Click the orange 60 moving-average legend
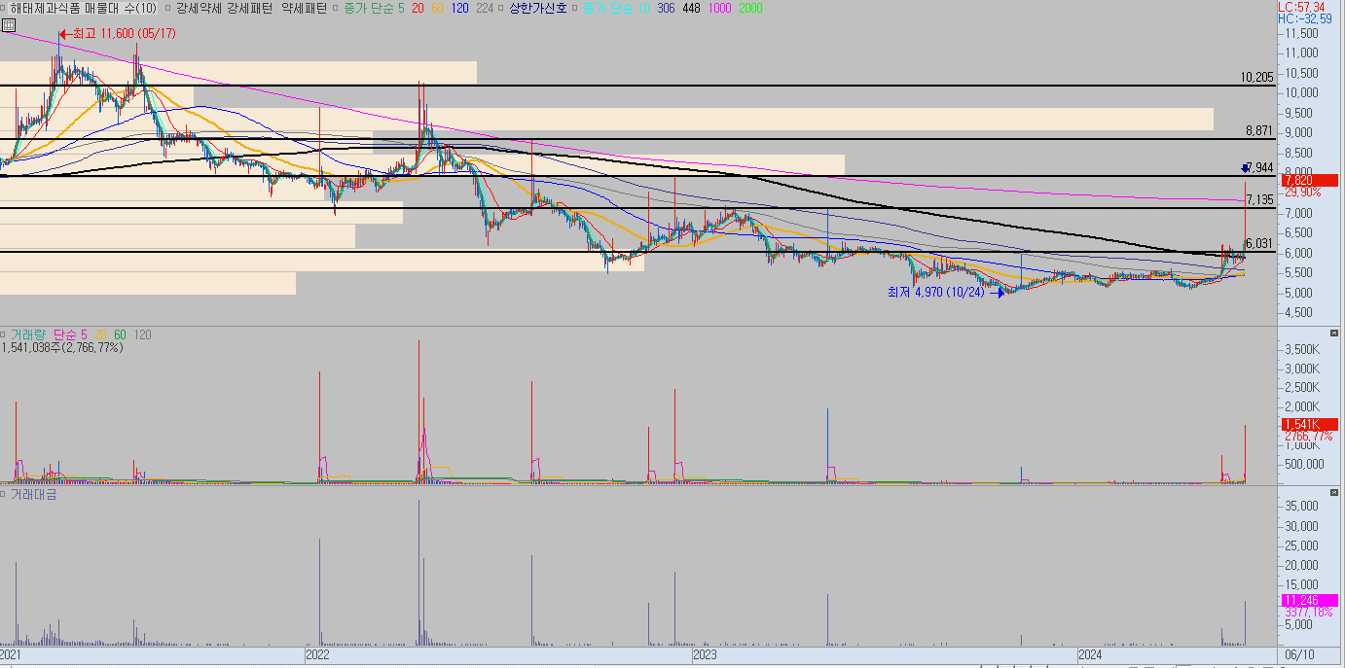1345x668 pixels. pos(437,8)
